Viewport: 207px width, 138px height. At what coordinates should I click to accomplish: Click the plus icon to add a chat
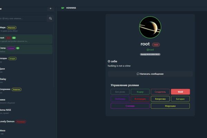(x=50, y=9)
